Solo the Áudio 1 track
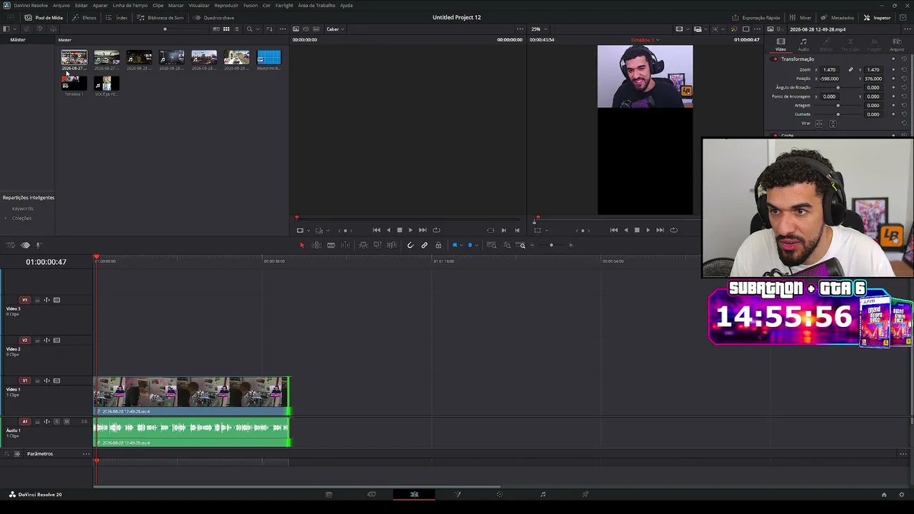 tap(57, 422)
